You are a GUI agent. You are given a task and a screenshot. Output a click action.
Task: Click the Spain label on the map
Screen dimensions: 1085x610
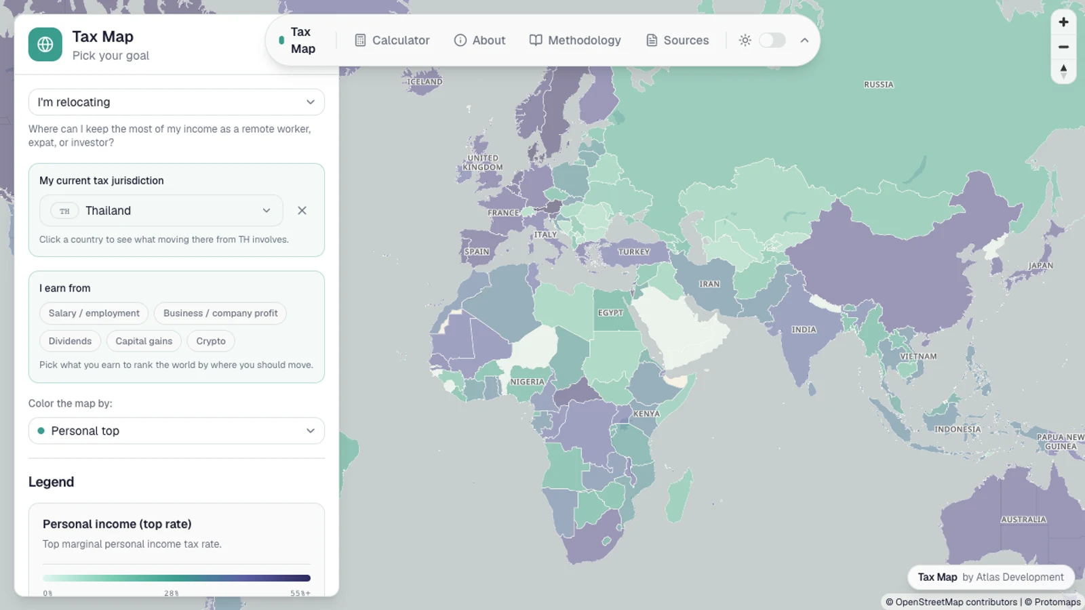coord(477,251)
